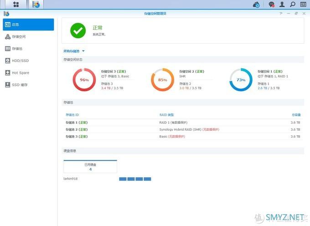Click the SHR label under 存储空间 2
The width and height of the screenshot is (310, 226).
pos(182,76)
